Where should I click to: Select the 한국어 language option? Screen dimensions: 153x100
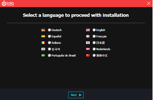[49, 49]
